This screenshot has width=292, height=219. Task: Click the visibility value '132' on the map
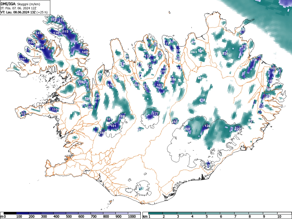coord(147,56)
